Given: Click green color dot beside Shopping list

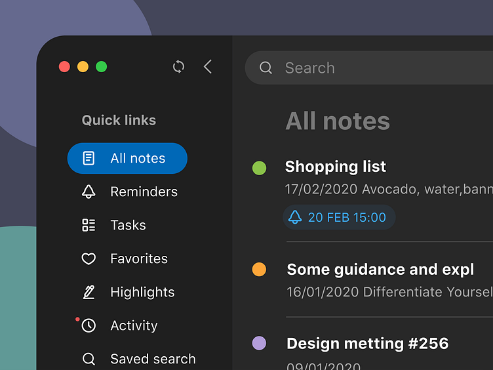Looking at the screenshot, I should coord(259,168).
